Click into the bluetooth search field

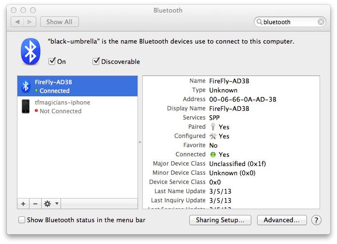[290, 22]
